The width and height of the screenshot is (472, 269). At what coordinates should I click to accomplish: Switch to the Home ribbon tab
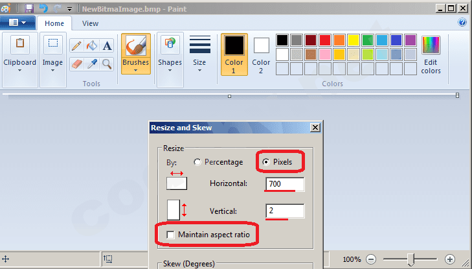[x=54, y=23]
